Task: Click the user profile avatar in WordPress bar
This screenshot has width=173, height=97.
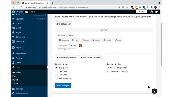Action: 151,12
